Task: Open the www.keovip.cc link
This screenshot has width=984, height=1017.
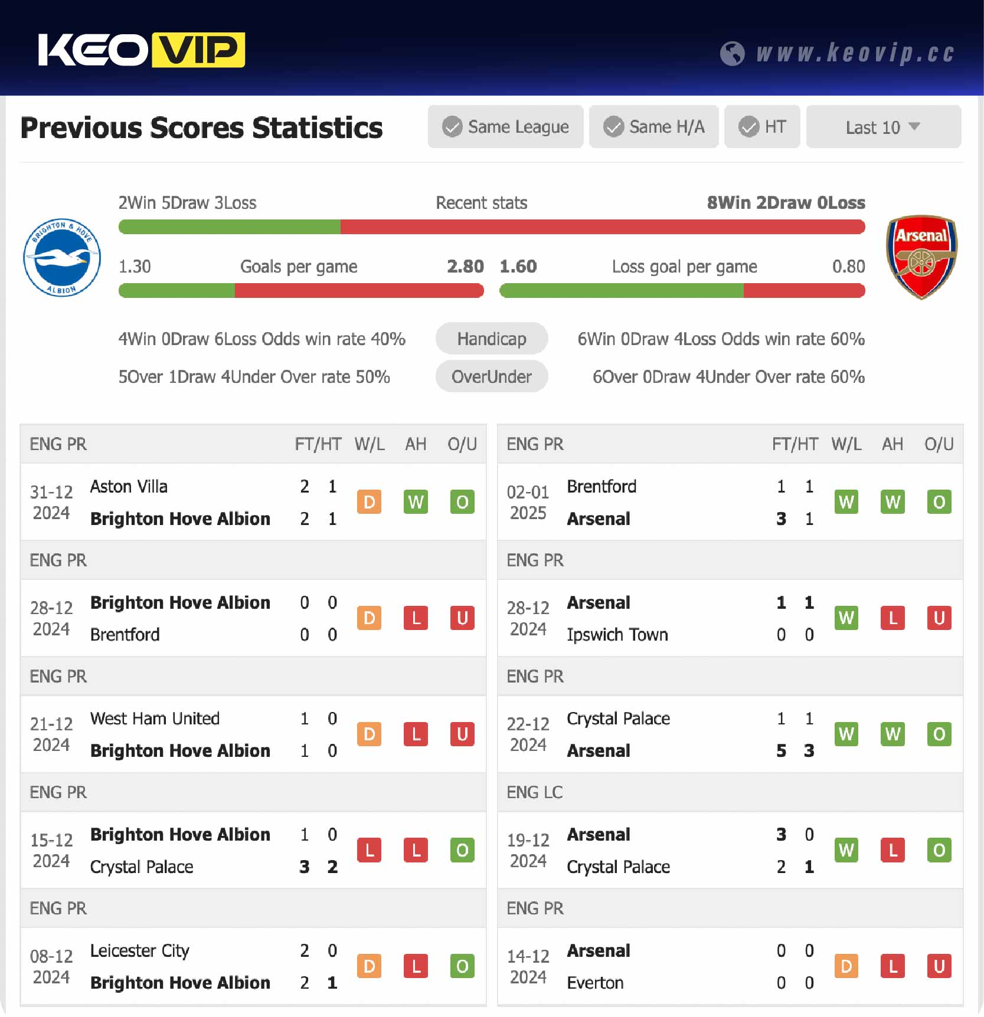Action: tap(853, 53)
